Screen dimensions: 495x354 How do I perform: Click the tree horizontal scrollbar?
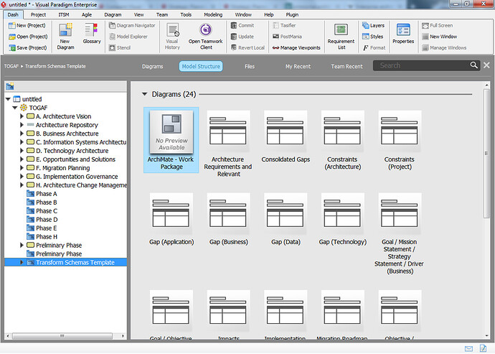click(x=62, y=336)
